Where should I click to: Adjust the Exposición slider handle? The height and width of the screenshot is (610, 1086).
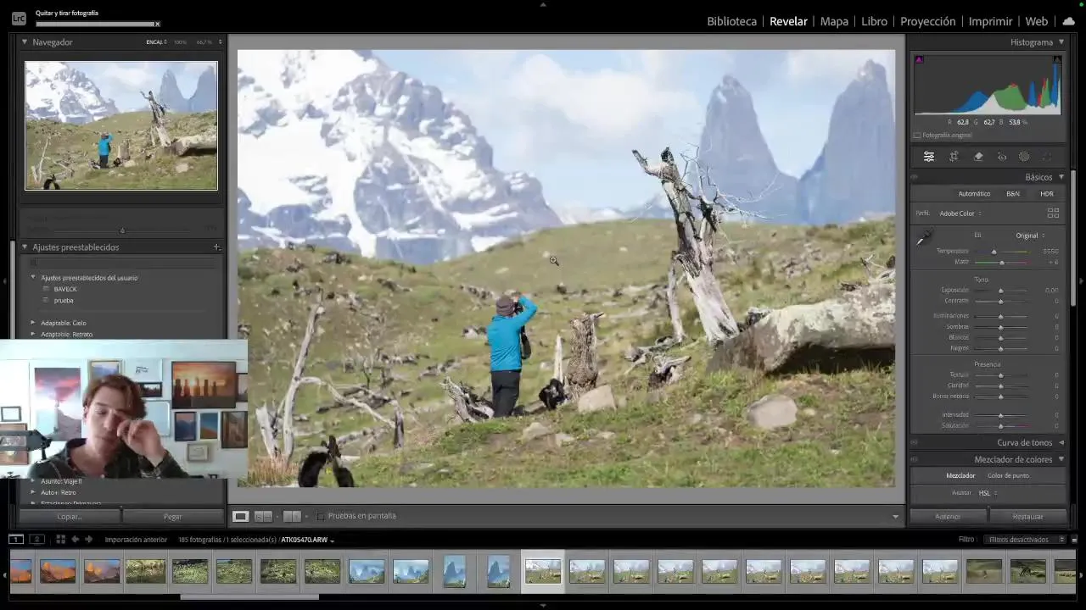pyautogui.click(x=1000, y=291)
